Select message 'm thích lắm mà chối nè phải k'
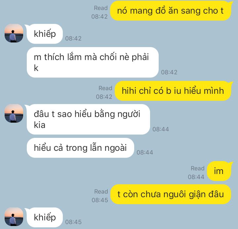The image size is (238, 229). point(93,62)
